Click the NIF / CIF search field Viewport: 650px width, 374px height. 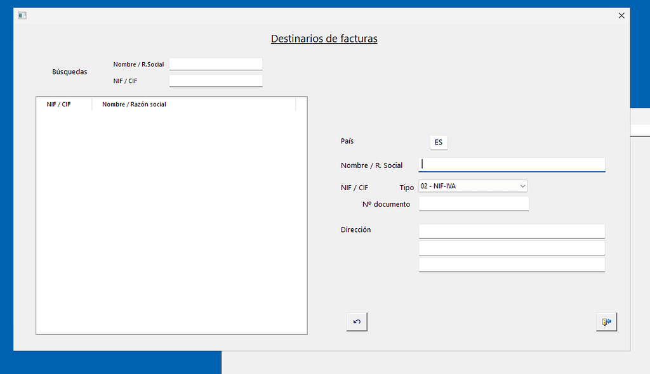[216, 81]
